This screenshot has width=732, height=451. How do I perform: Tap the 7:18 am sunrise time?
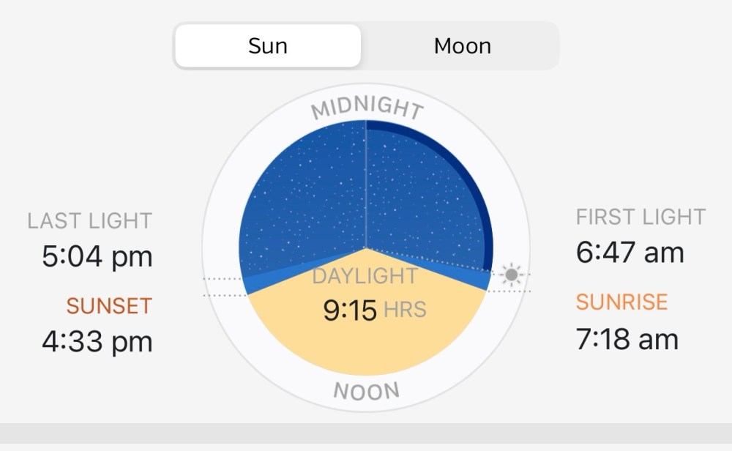(x=627, y=339)
